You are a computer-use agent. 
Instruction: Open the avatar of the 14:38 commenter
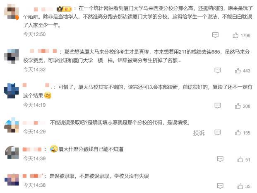[x=12, y=179]
